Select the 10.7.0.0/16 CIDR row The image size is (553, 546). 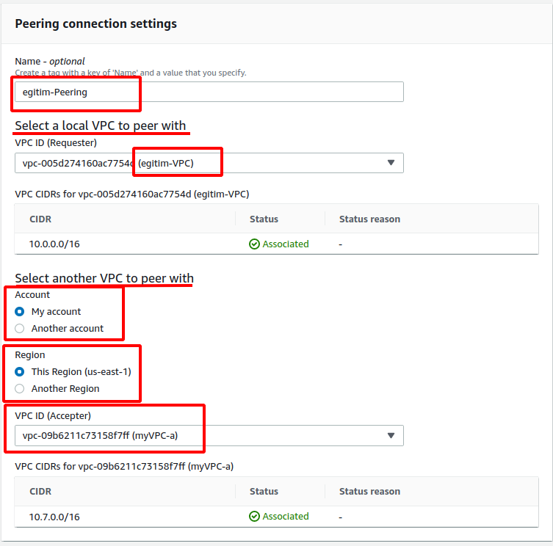coord(276,517)
